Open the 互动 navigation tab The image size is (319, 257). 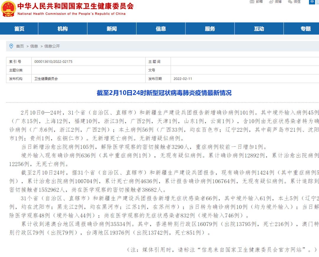259,29
